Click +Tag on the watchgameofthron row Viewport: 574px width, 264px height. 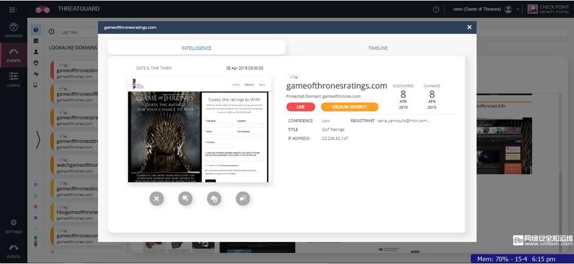point(63,160)
